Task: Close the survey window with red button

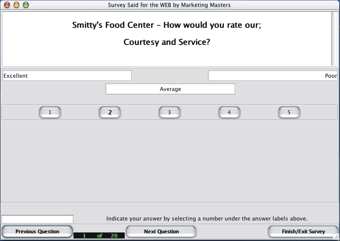Action: point(7,5)
